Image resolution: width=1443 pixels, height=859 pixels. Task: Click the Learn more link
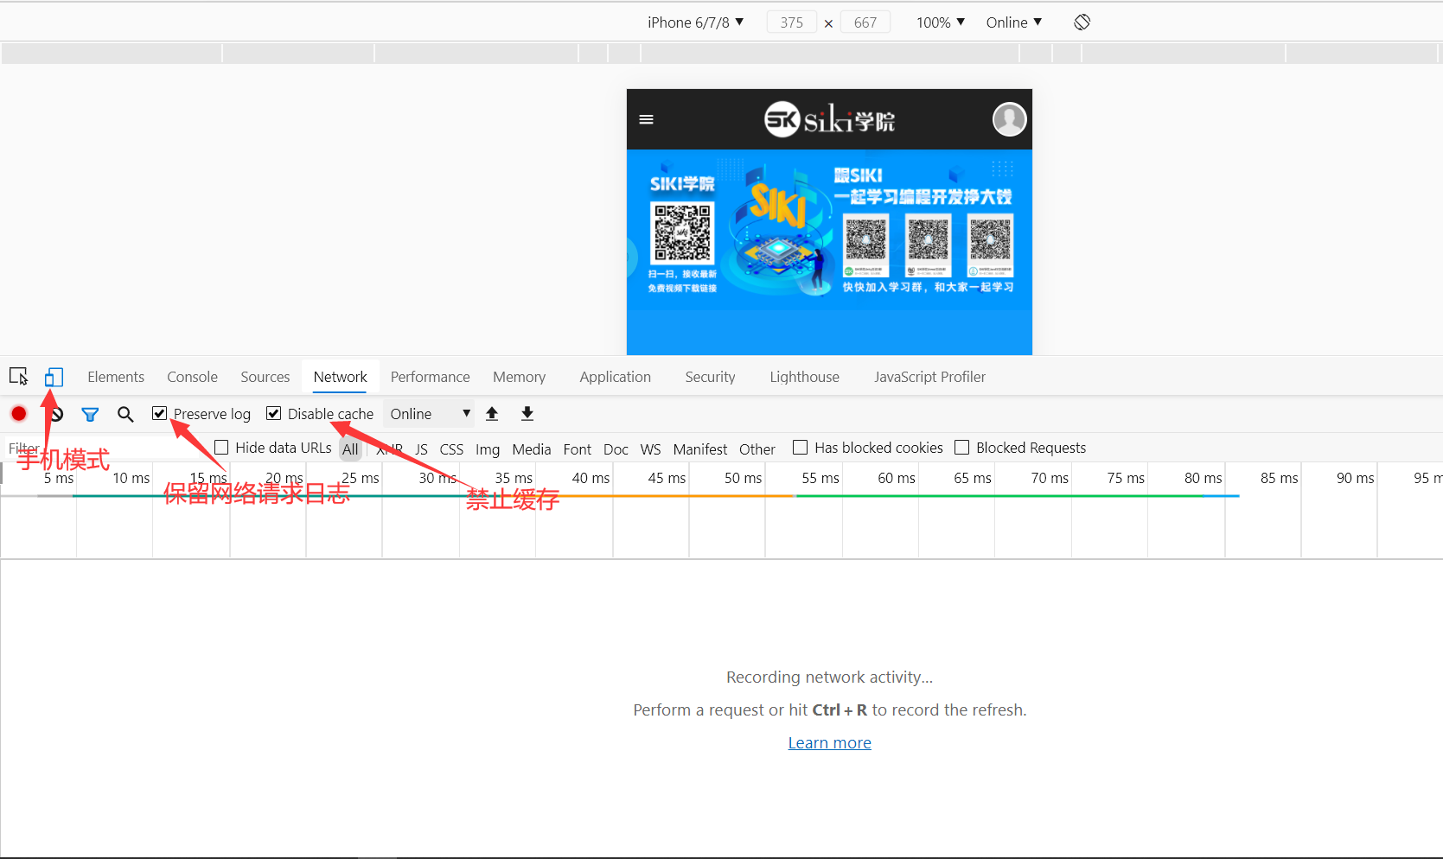pos(830,743)
